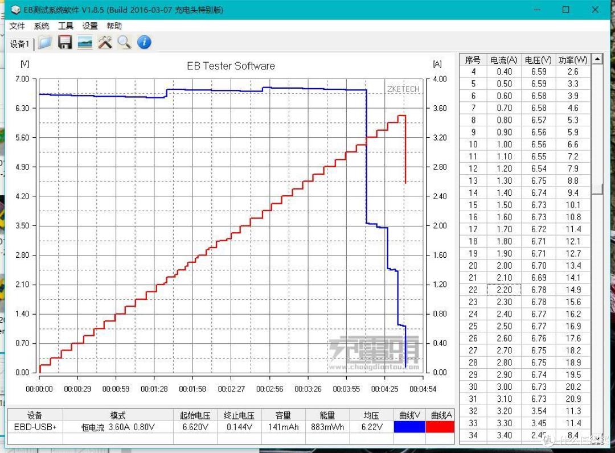Click the 6.22V average voltage cell
This screenshot has width=615, height=453.
371,427
